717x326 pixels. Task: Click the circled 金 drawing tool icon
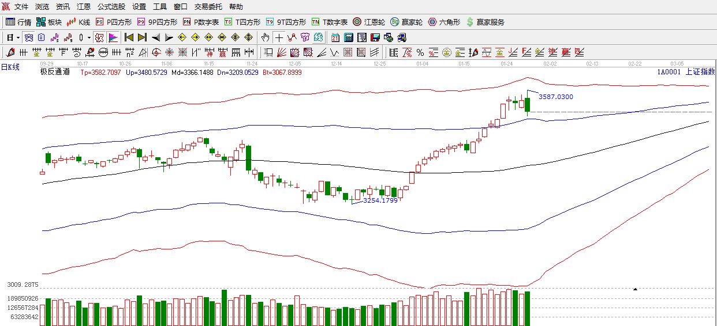[x=446, y=53]
